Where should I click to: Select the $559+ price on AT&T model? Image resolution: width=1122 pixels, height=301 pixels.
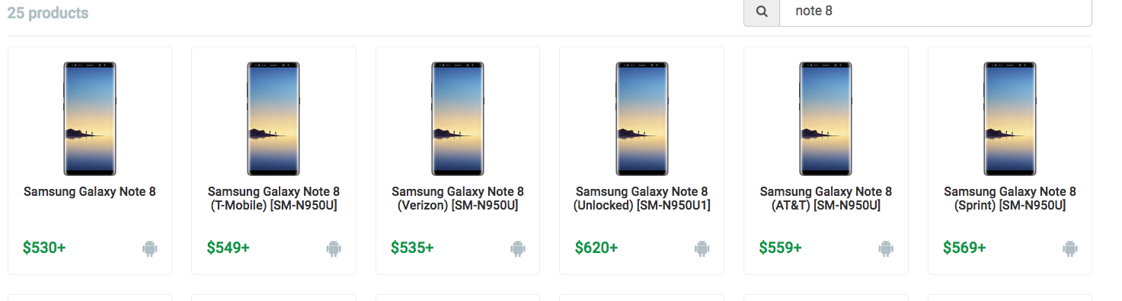[781, 248]
